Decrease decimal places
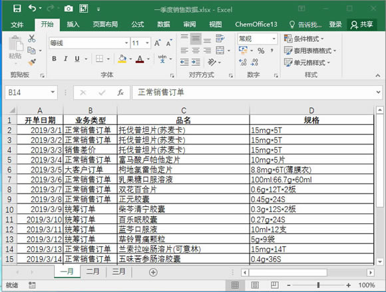The image size is (386, 292). [x=254, y=62]
